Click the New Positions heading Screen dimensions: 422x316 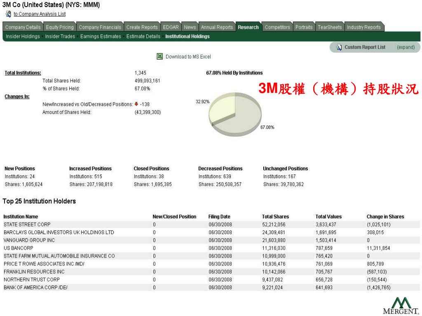click(20, 168)
